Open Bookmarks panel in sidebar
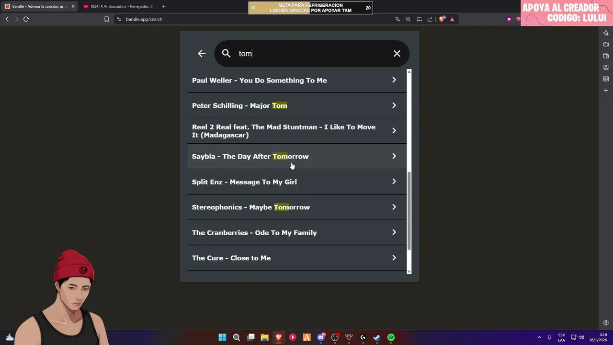The width and height of the screenshot is (613, 345). tap(606, 67)
